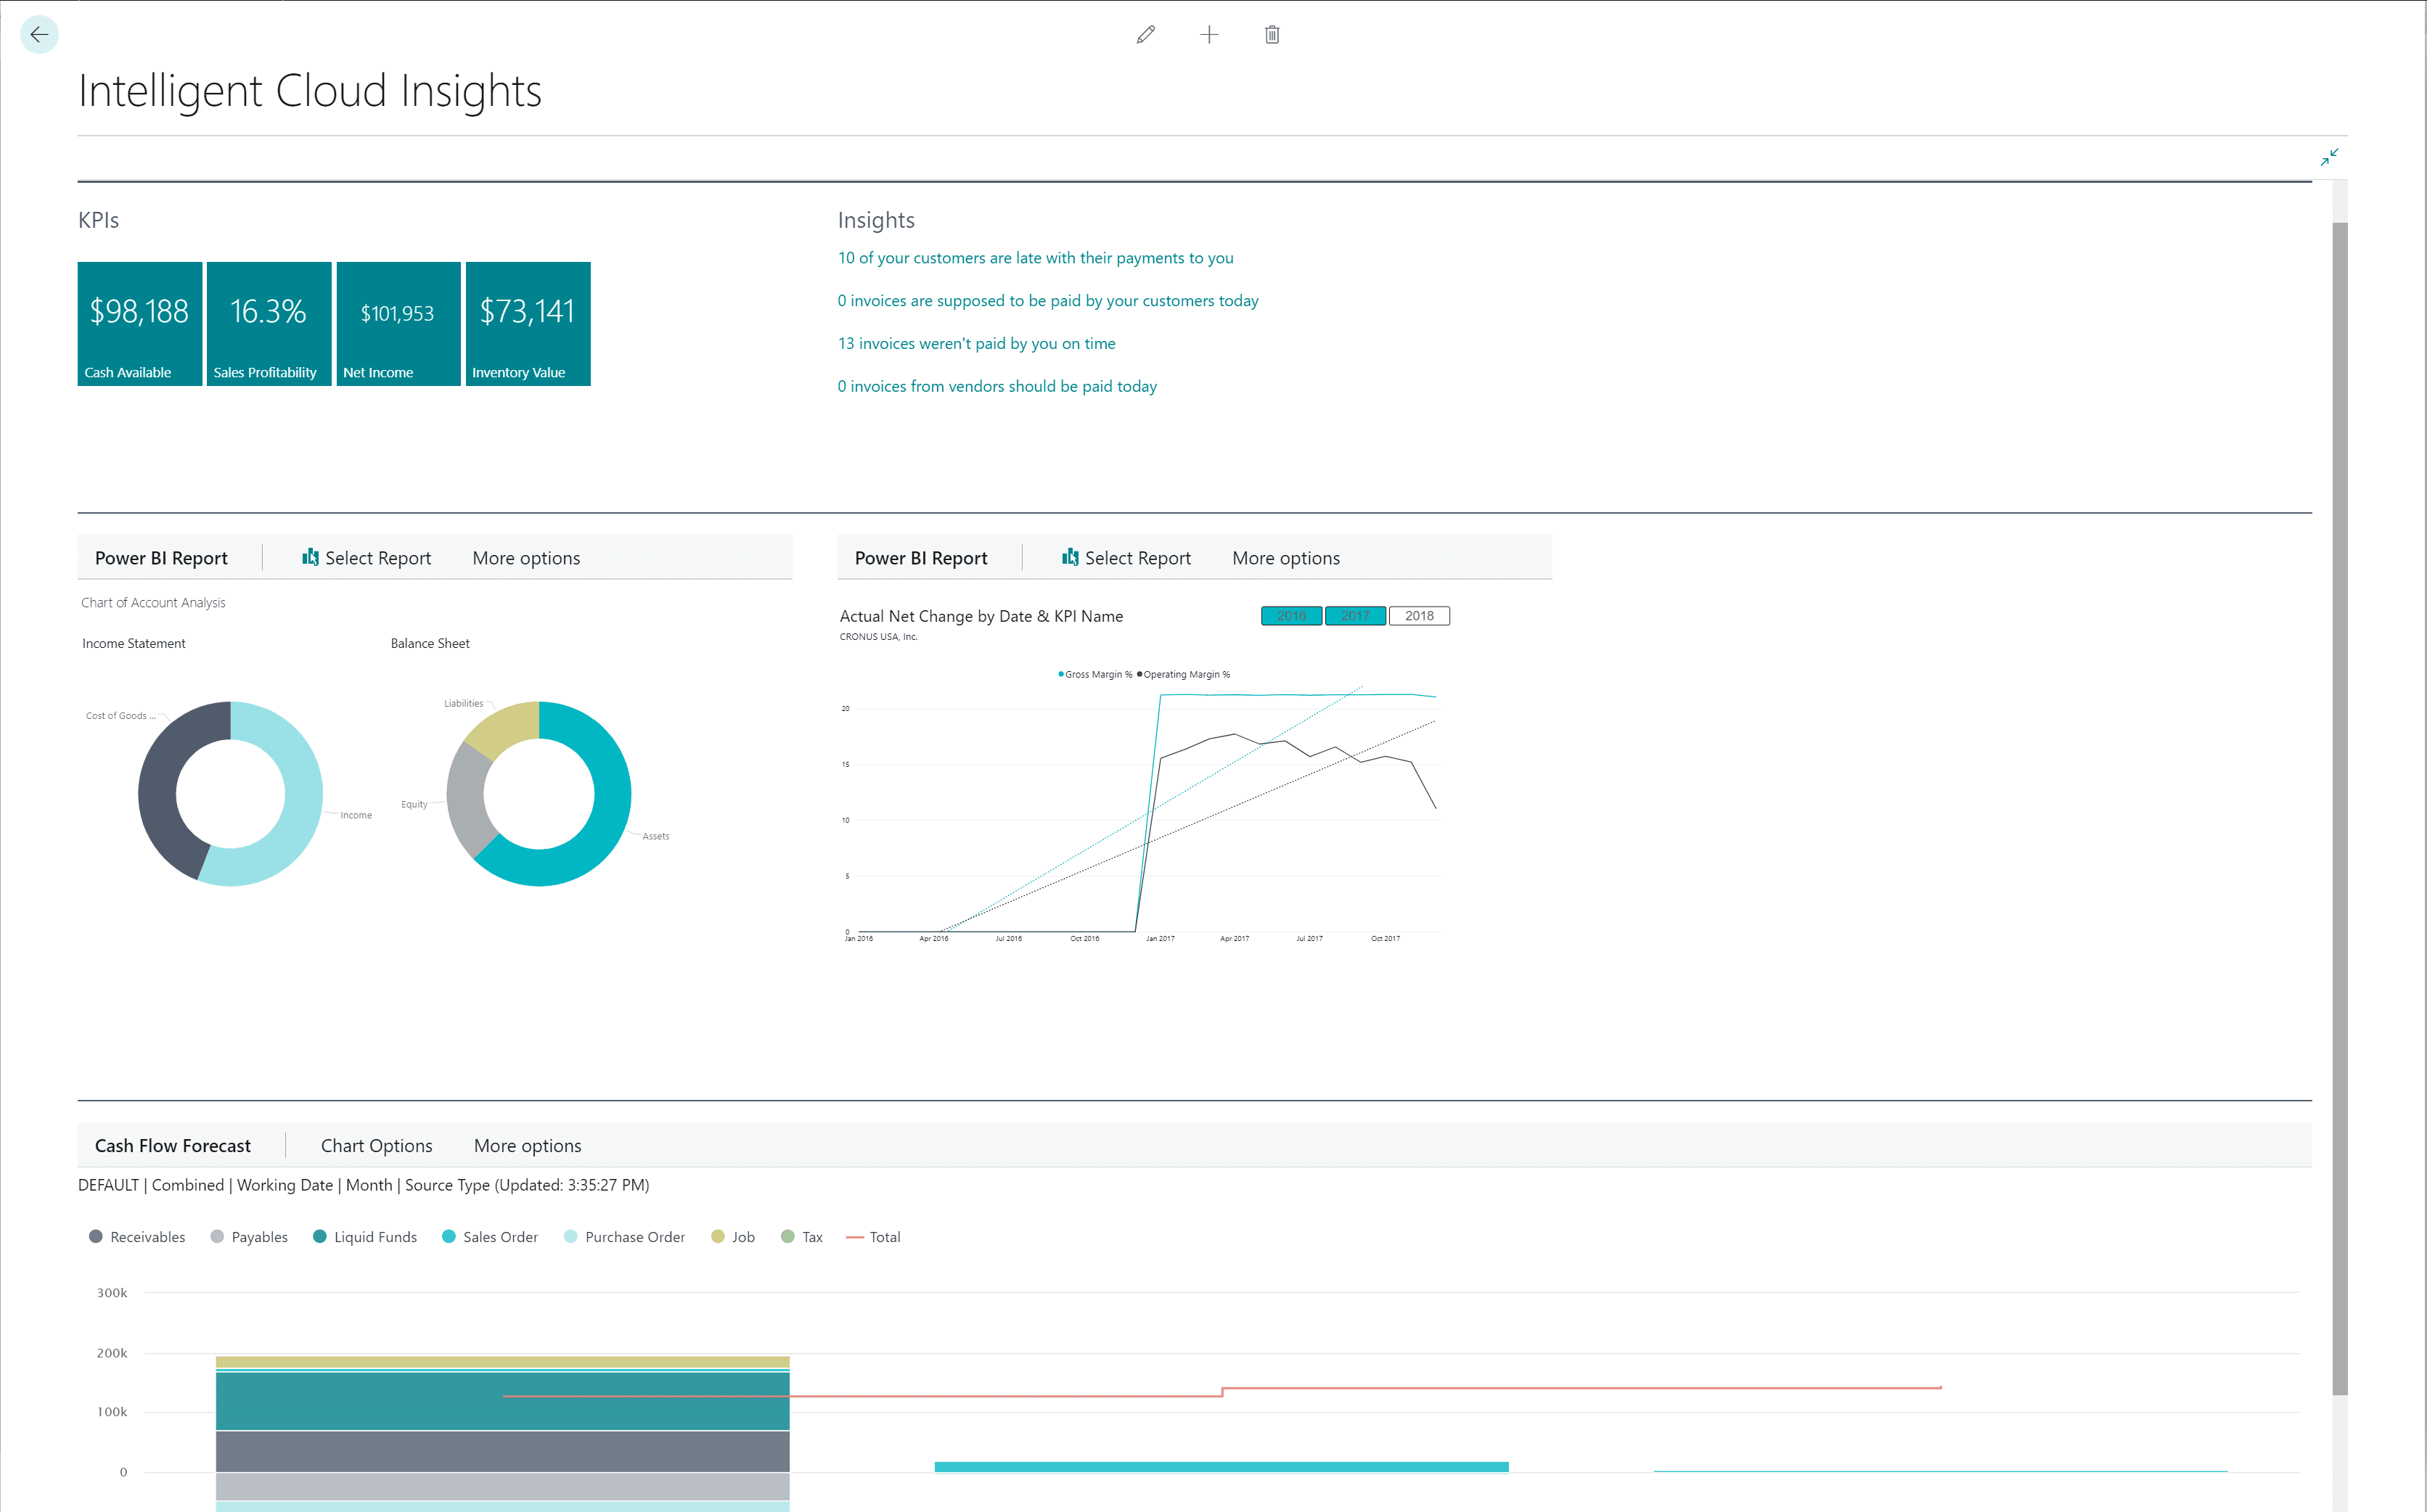Click the delete (trash) icon

[1272, 34]
